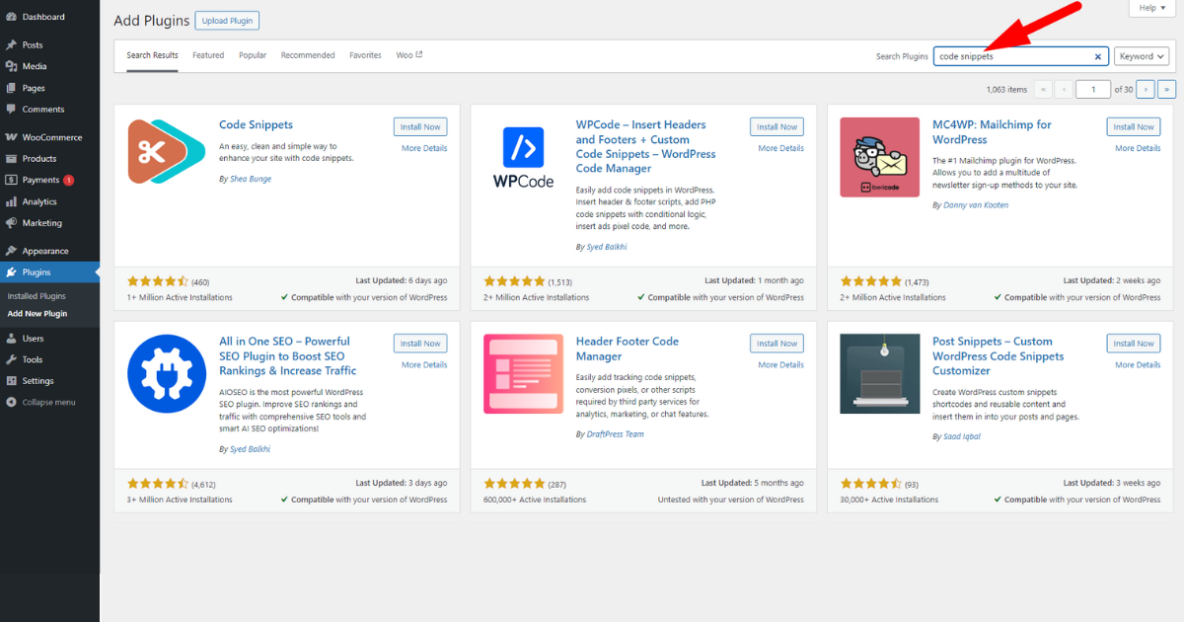Click the Collapse menu arrow icon
This screenshot has width=1184, height=622.
point(11,402)
